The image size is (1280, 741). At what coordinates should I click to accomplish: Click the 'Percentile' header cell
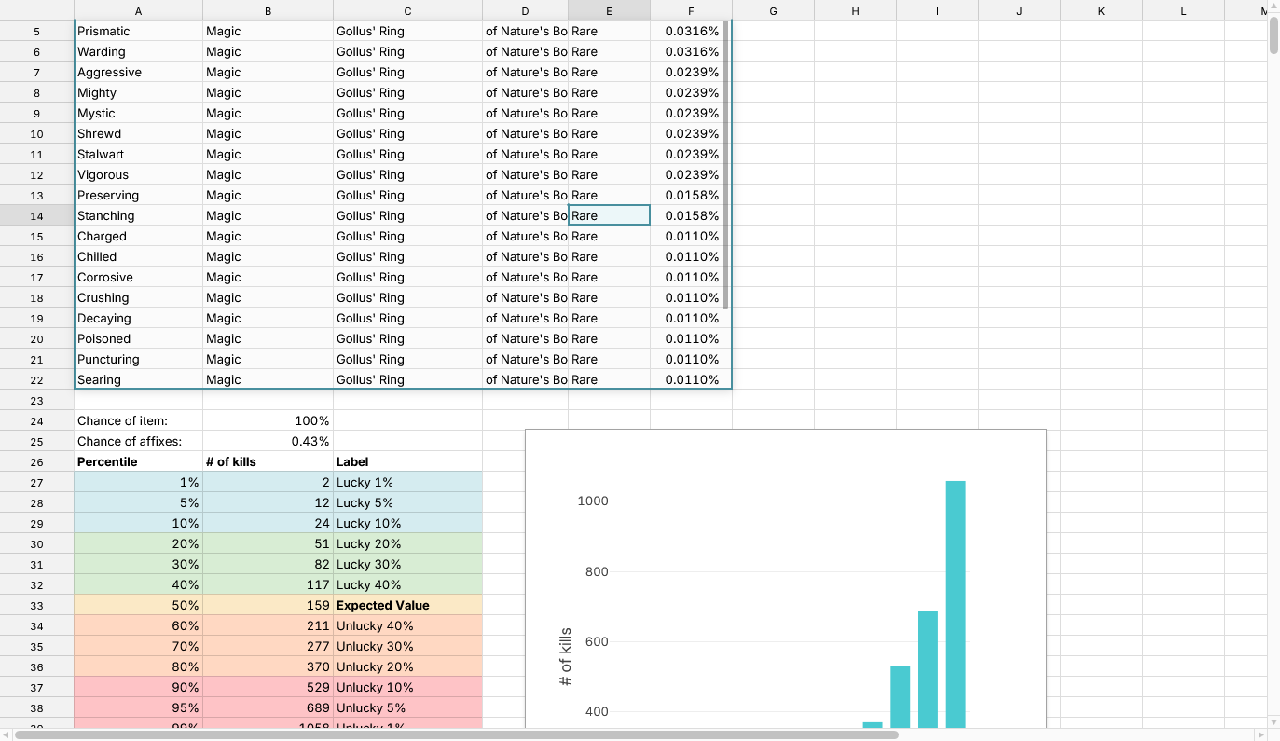click(139, 461)
